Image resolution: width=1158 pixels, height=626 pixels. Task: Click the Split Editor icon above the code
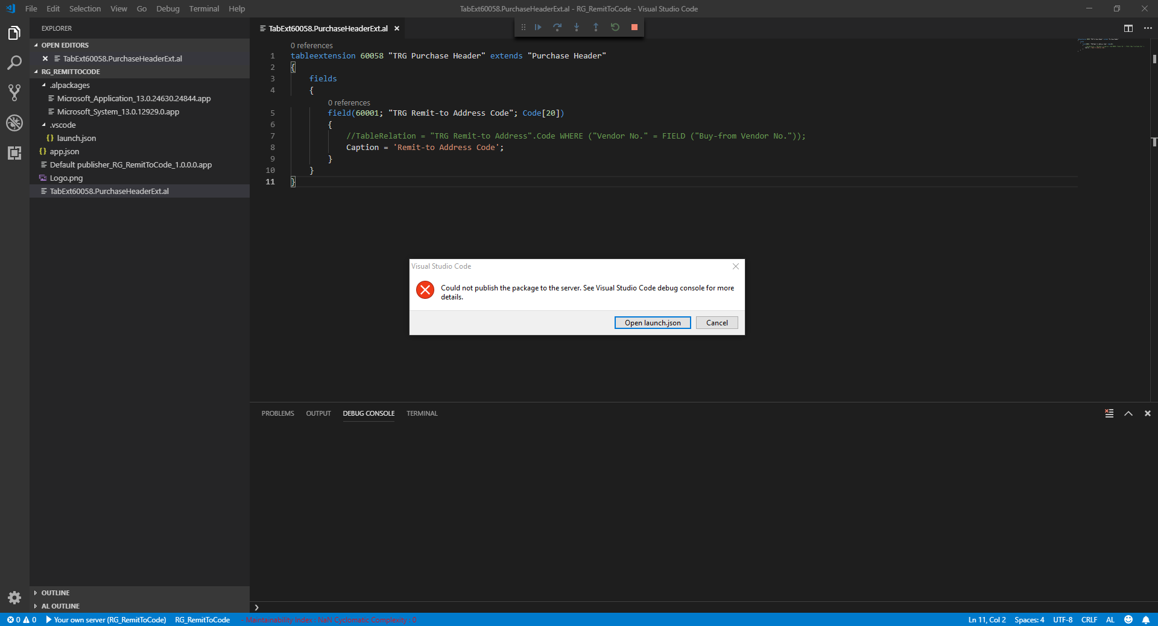[x=1128, y=28]
